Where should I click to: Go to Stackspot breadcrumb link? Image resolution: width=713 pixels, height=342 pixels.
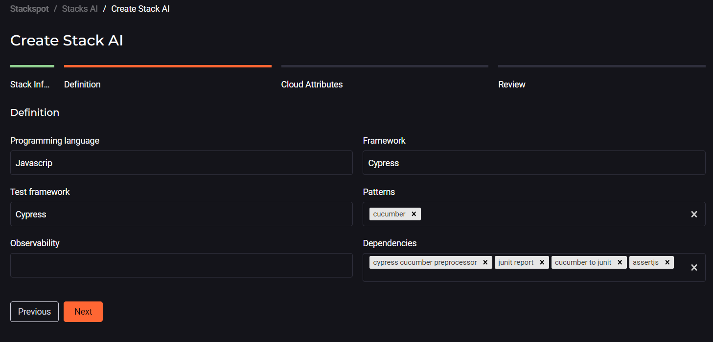click(29, 9)
